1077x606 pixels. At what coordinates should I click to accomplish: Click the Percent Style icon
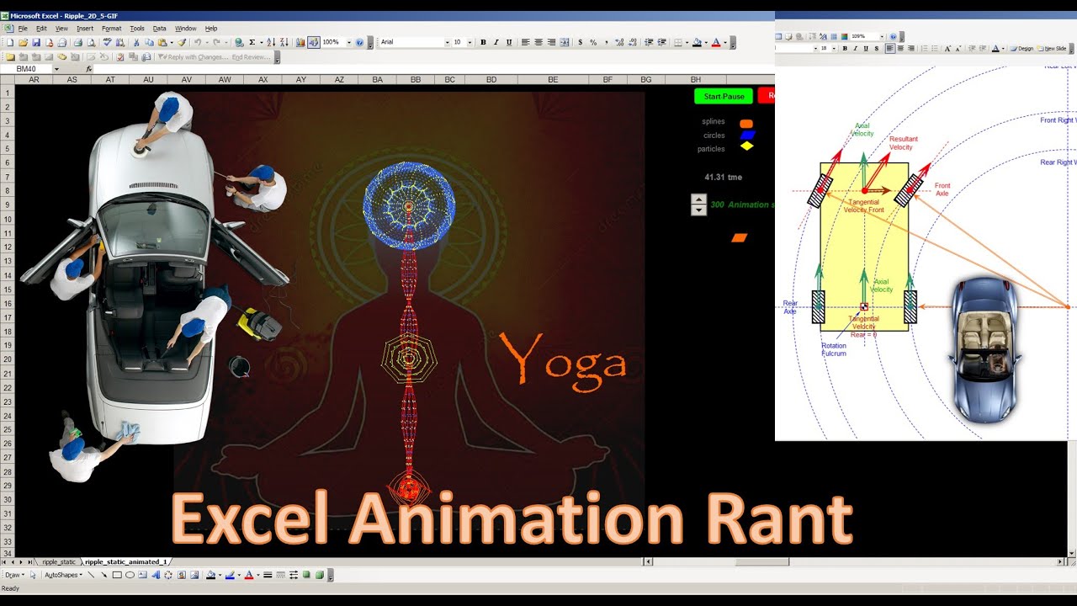click(x=593, y=42)
